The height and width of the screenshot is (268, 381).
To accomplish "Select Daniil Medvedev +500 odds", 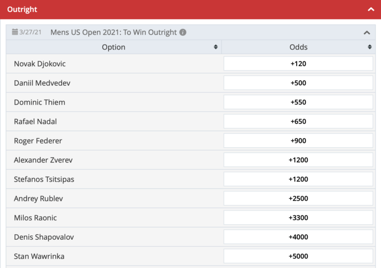I will pyautogui.click(x=298, y=83).
